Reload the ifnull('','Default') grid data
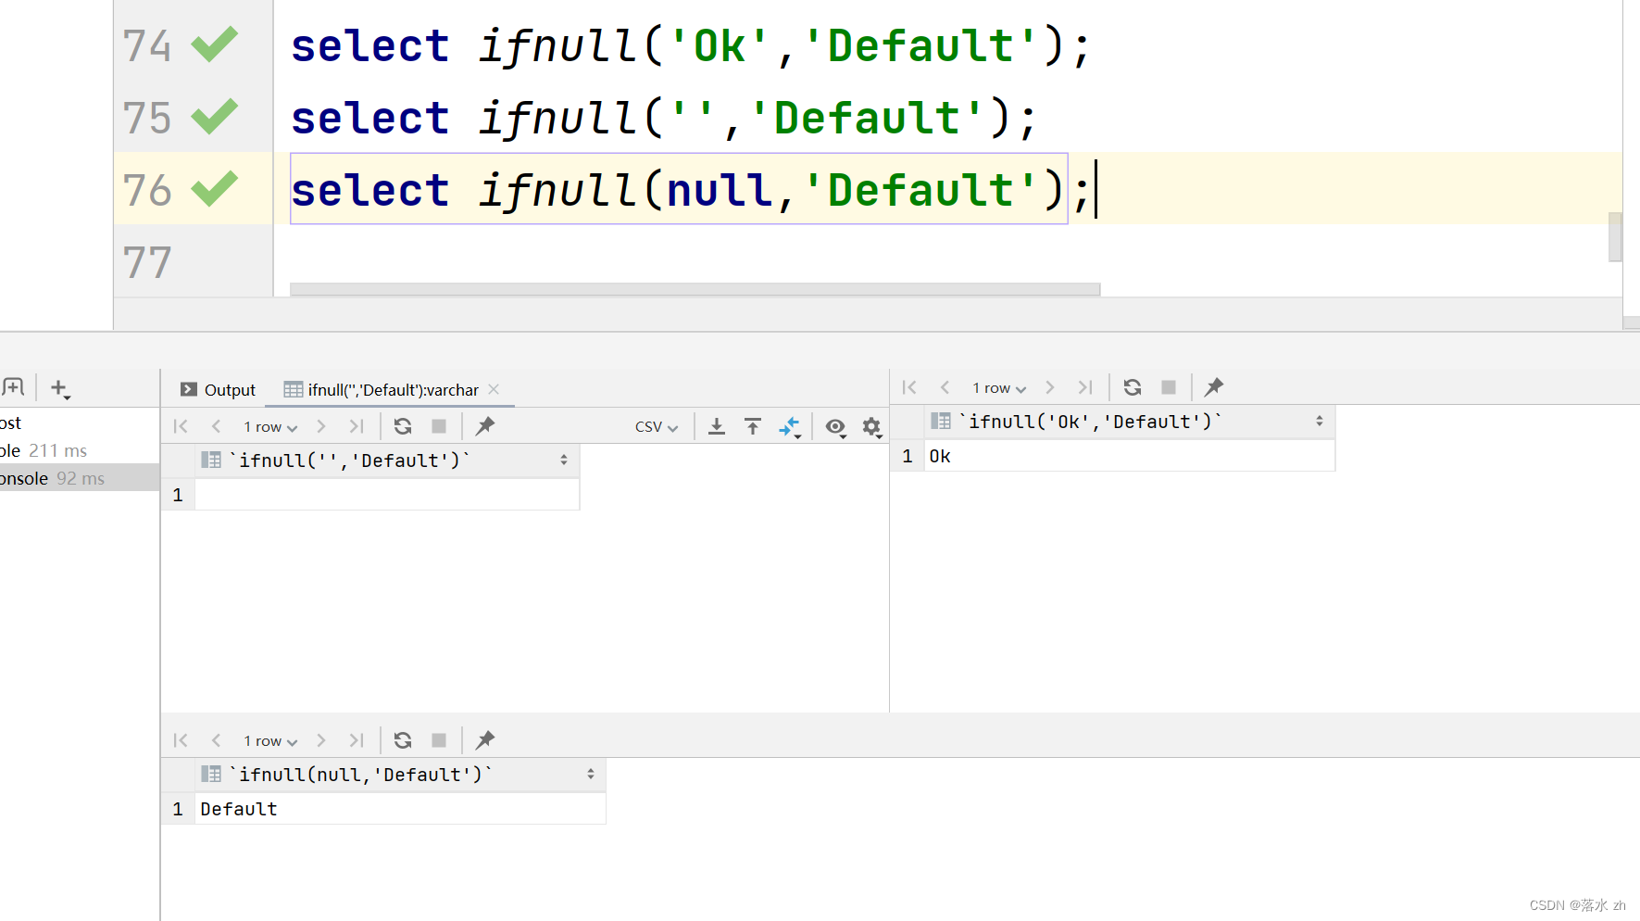Screen dimensions: 1640x921 (403, 426)
